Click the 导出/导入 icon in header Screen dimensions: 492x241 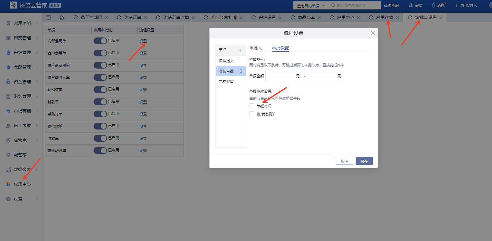(x=457, y=5)
